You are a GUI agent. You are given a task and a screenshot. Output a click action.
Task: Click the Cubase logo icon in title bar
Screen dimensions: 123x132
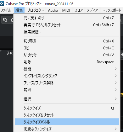2,3
